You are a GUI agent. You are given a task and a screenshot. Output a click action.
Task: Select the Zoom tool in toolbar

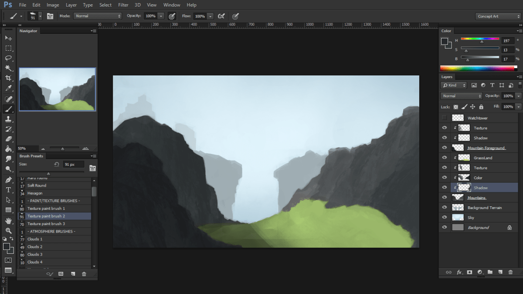(x=8, y=230)
